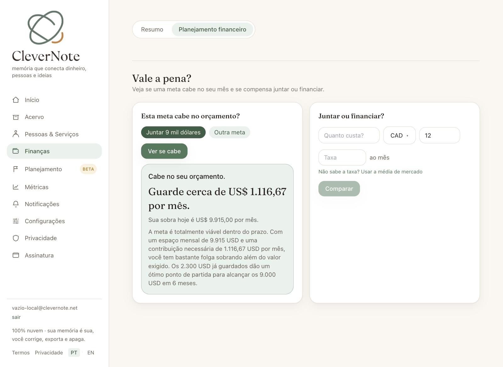Open Métricas from the sidebar
Image resolution: width=503 pixels, height=367 pixels.
(54, 187)
